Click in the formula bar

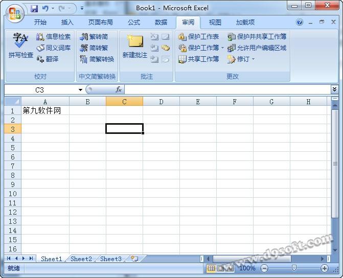coord(227,89)
